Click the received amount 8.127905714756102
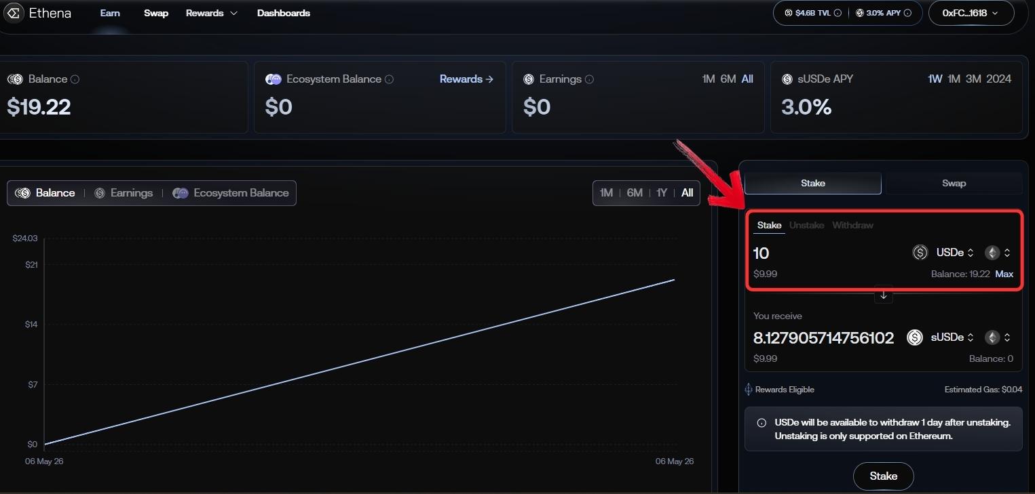The width and height of the screenshot is (1035, 494). [x=823, y=338]
